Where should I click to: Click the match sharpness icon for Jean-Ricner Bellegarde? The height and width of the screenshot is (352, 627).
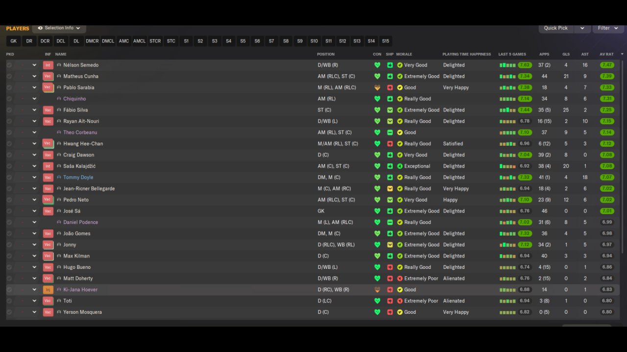point(390,189)
